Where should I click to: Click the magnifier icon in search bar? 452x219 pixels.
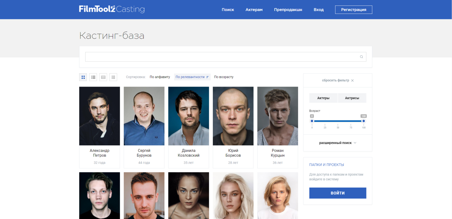[362, 57]
